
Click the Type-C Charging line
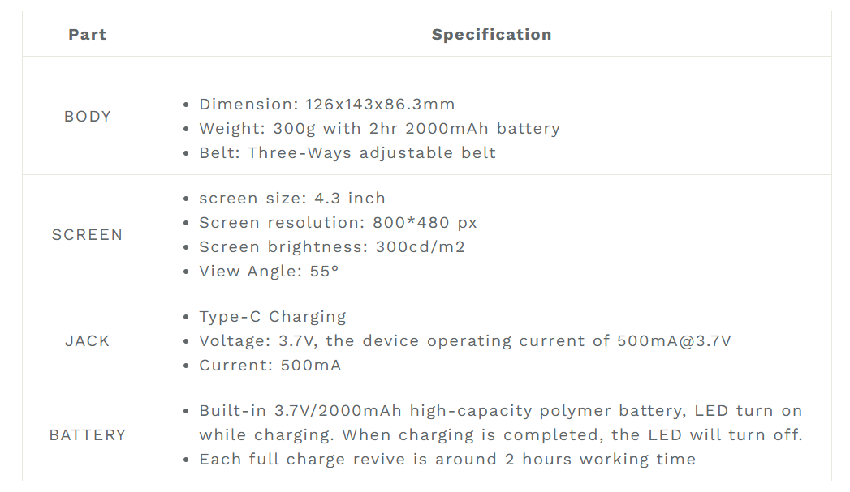(273, 317)
